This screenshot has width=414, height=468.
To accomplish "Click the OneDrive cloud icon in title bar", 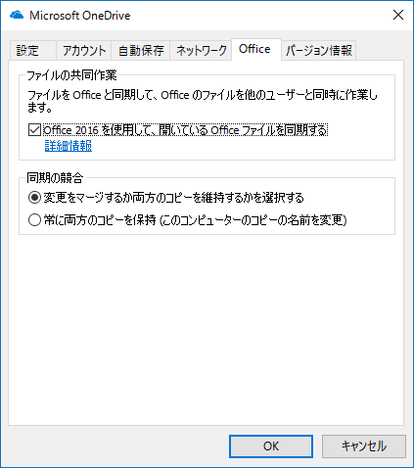I will pyautogui.click(x=17, y=15).
